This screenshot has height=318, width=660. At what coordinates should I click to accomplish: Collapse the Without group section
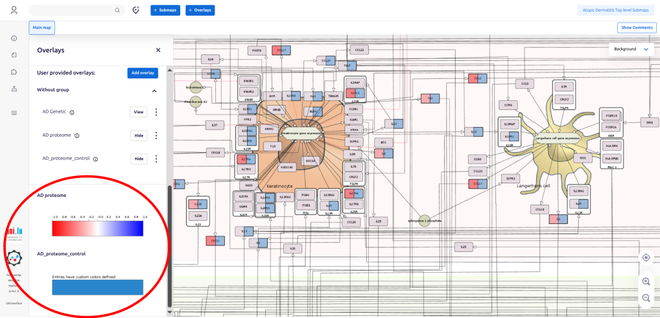pyautogui.click(x=154, y=91)
